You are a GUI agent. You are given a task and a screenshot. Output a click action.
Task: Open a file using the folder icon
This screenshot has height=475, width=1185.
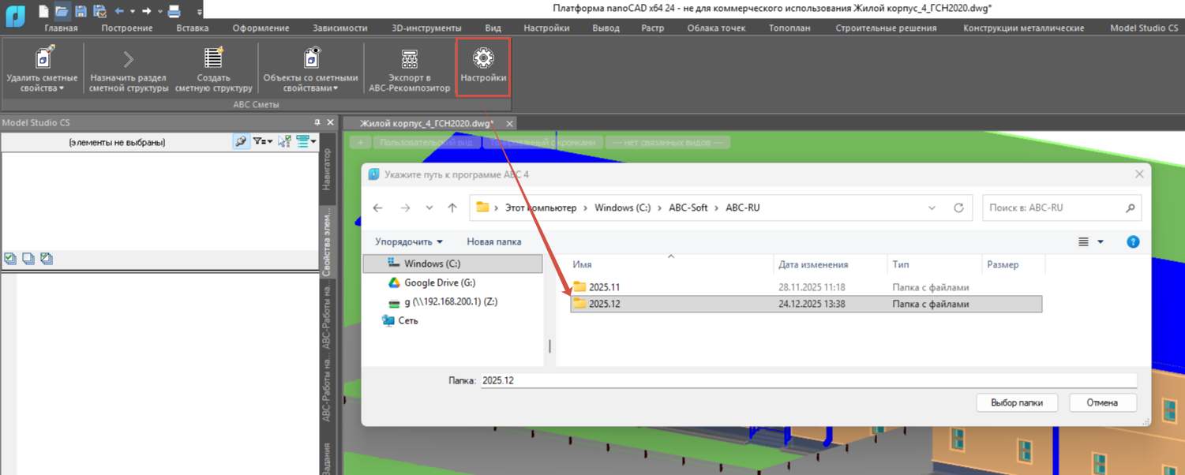tap(62, 11)
